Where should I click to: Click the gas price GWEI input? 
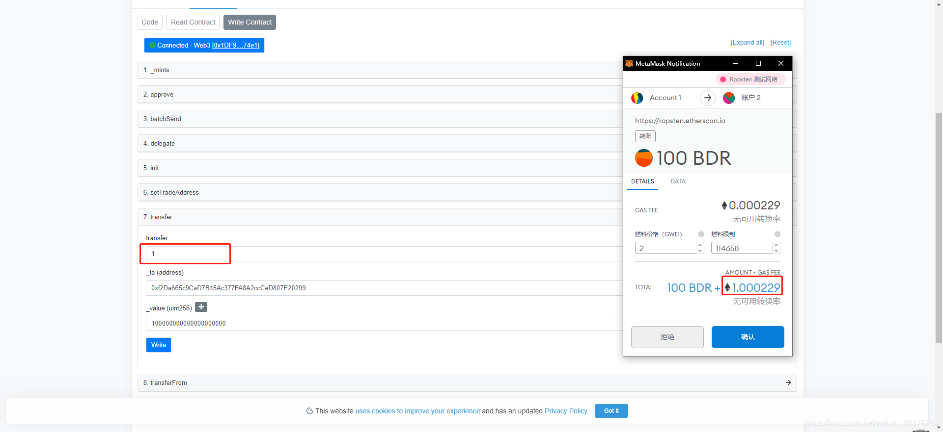click(x=666, y=248)
